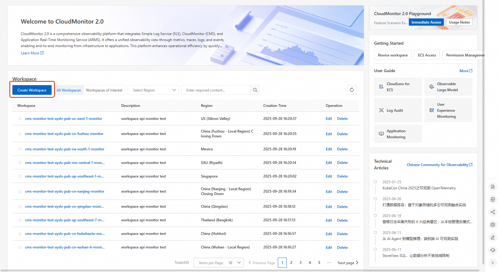
Task: Open the Items per Page dropdown
Action: 219,263
